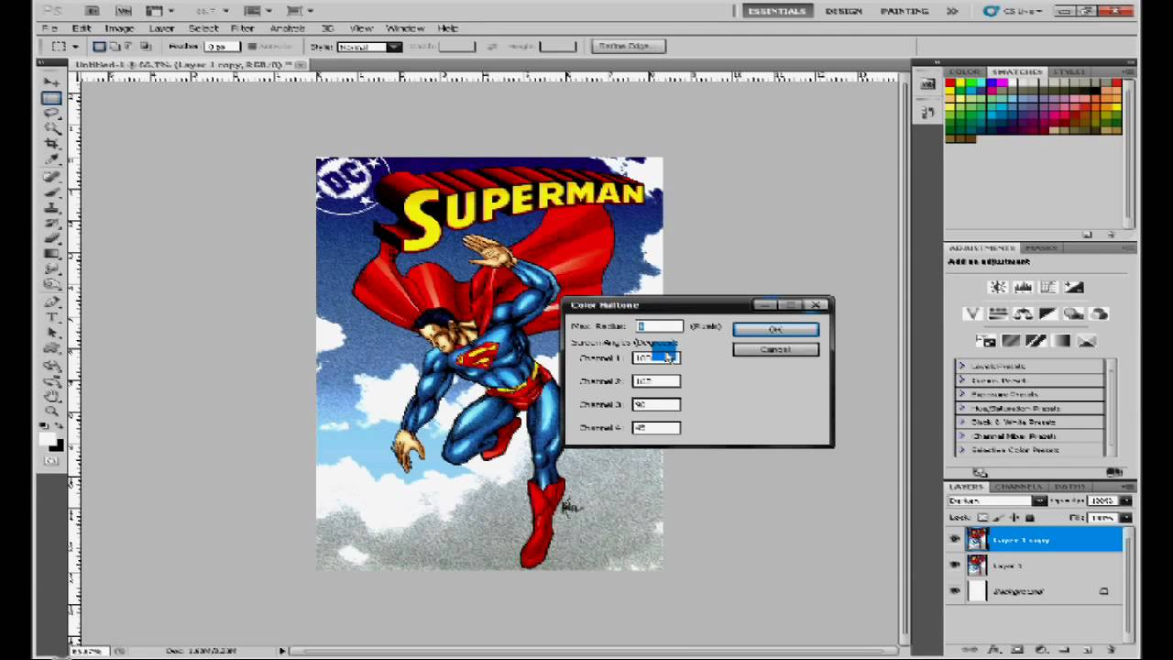This screenshot has height=660, width=1173.
Task: Open the Style dropdown in options bar
Action: coord(369,46)
